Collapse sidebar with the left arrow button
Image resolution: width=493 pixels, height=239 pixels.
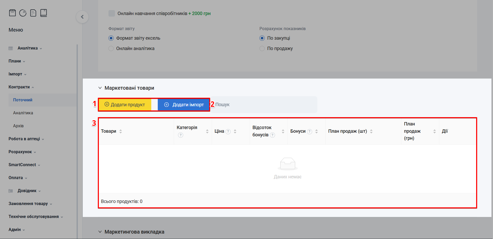pos(82,17)
